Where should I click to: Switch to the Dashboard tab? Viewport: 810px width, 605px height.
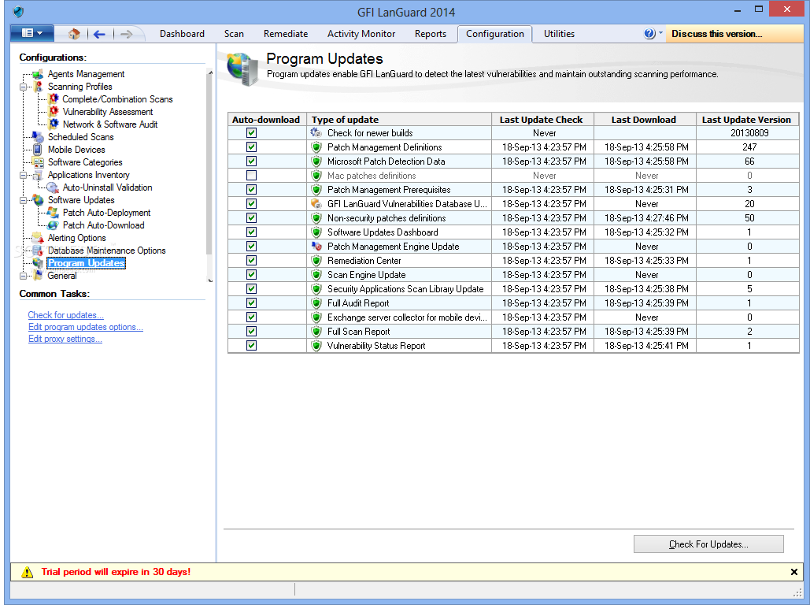pos(182,34)
